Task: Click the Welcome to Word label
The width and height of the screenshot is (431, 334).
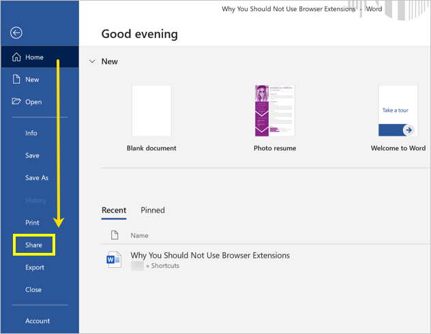Action: pos(398,149)
